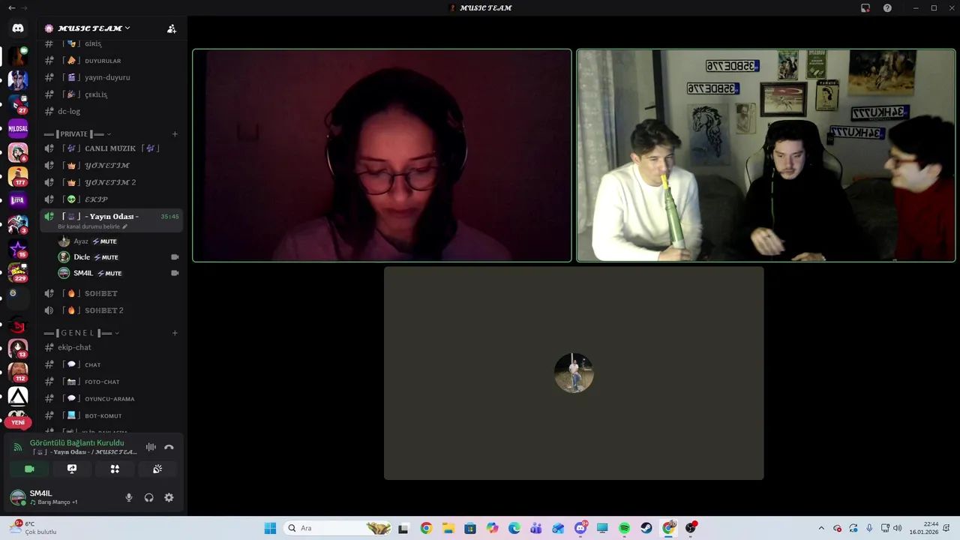The image size is (960, 540).
Task: Open the star server with badge 15
Action: coord(18,249)
